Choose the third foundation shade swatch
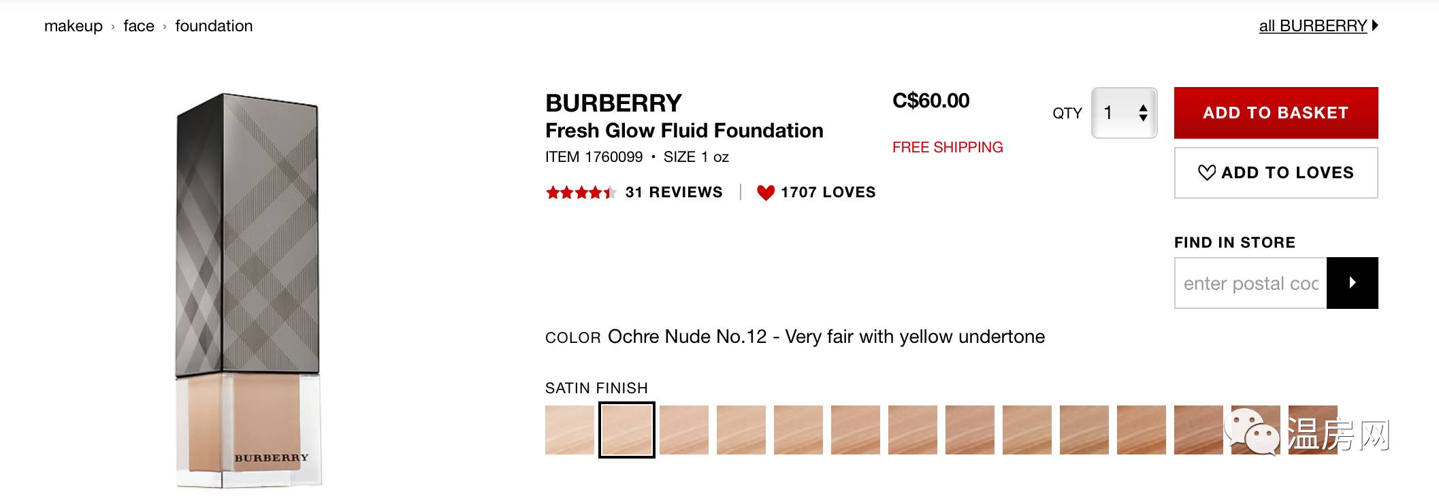This screenshot has height=498, width=1439. click(684, 430)
